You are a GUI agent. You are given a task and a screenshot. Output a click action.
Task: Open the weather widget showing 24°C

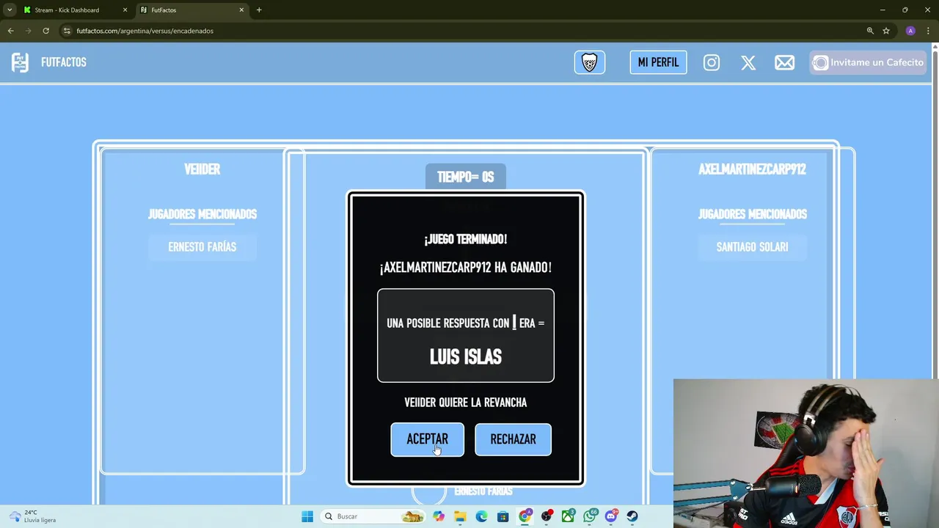pos(33,516)
